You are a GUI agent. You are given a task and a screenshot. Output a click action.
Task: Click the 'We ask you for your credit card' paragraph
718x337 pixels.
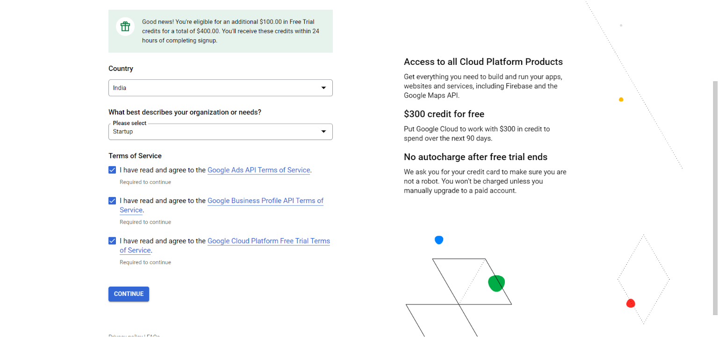click(x=485, y=181)
